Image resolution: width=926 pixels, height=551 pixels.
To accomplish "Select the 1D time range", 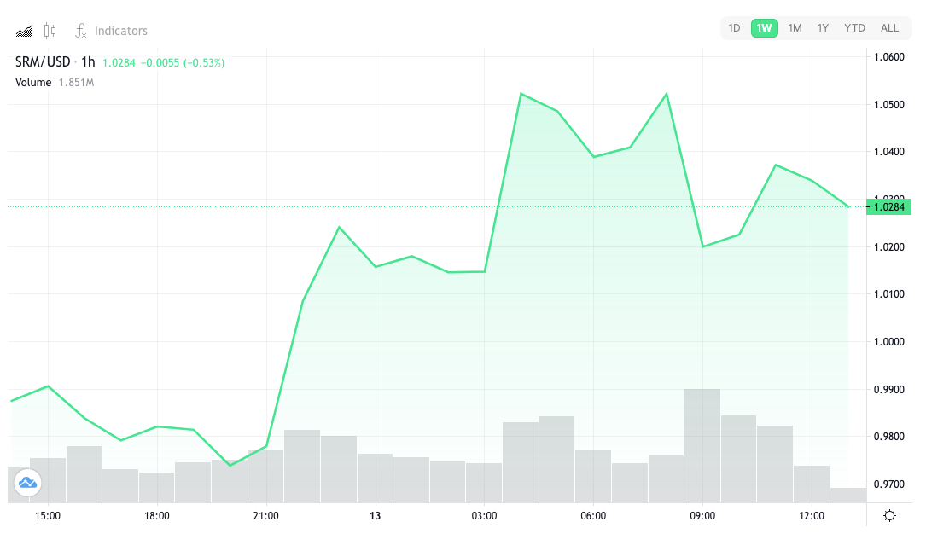I will tap(734, 28).
